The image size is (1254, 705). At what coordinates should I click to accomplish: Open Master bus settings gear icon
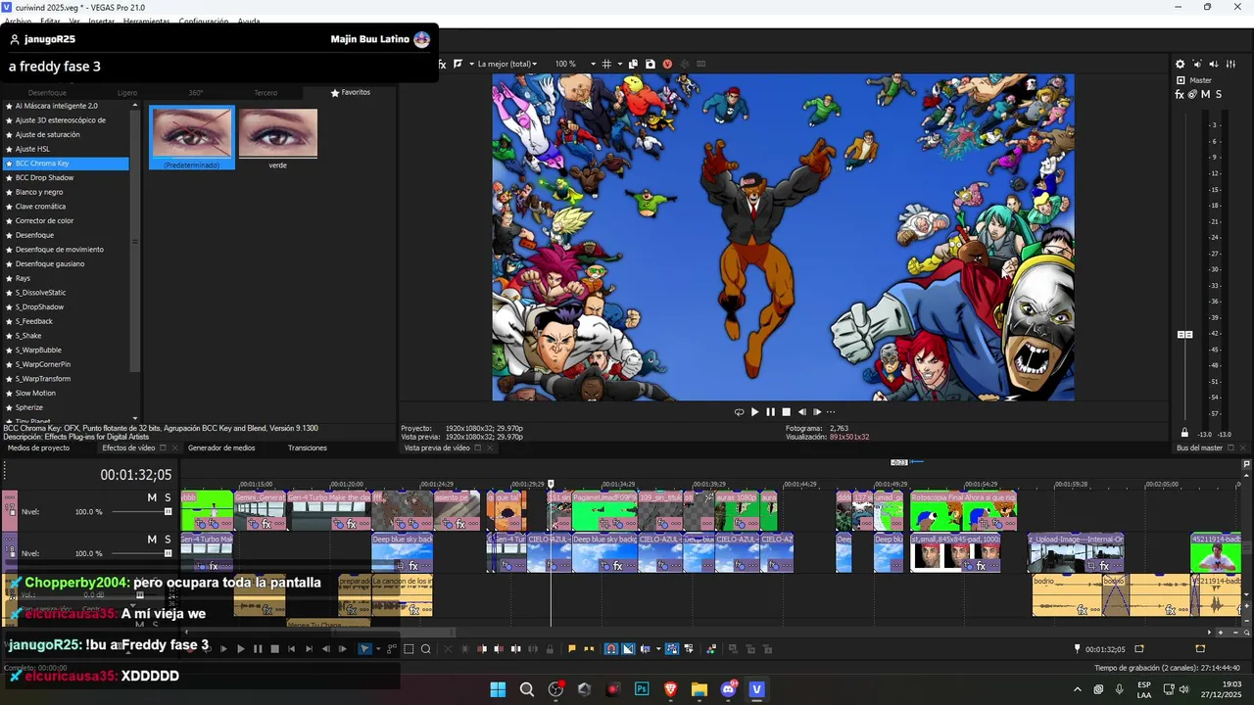[1181, 65]
